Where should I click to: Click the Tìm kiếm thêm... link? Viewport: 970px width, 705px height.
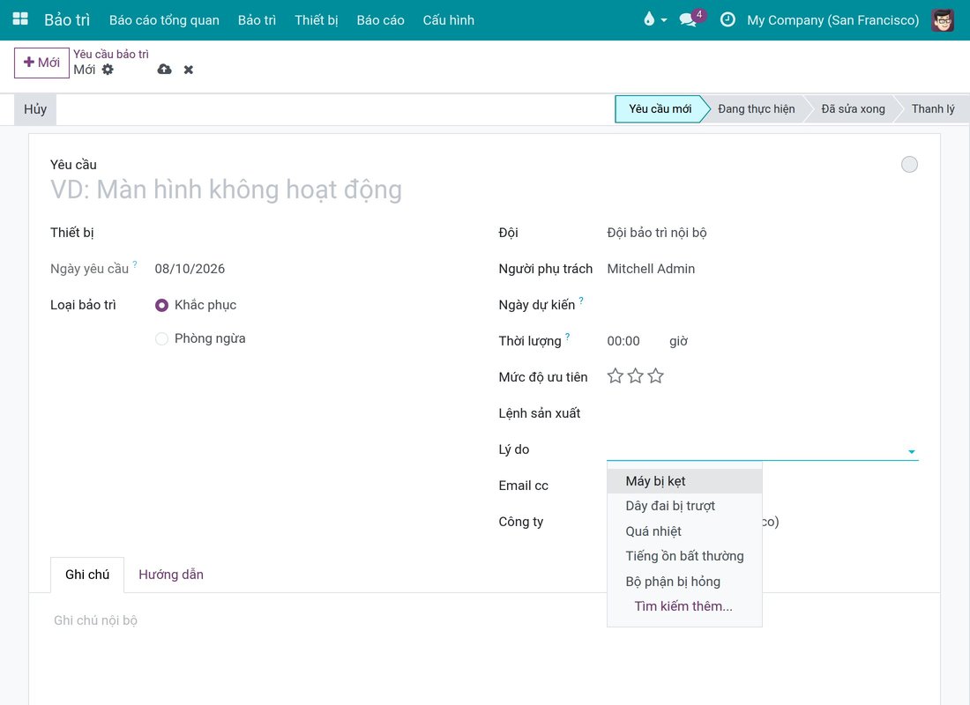pyautogui.click(x=683, y=606)
